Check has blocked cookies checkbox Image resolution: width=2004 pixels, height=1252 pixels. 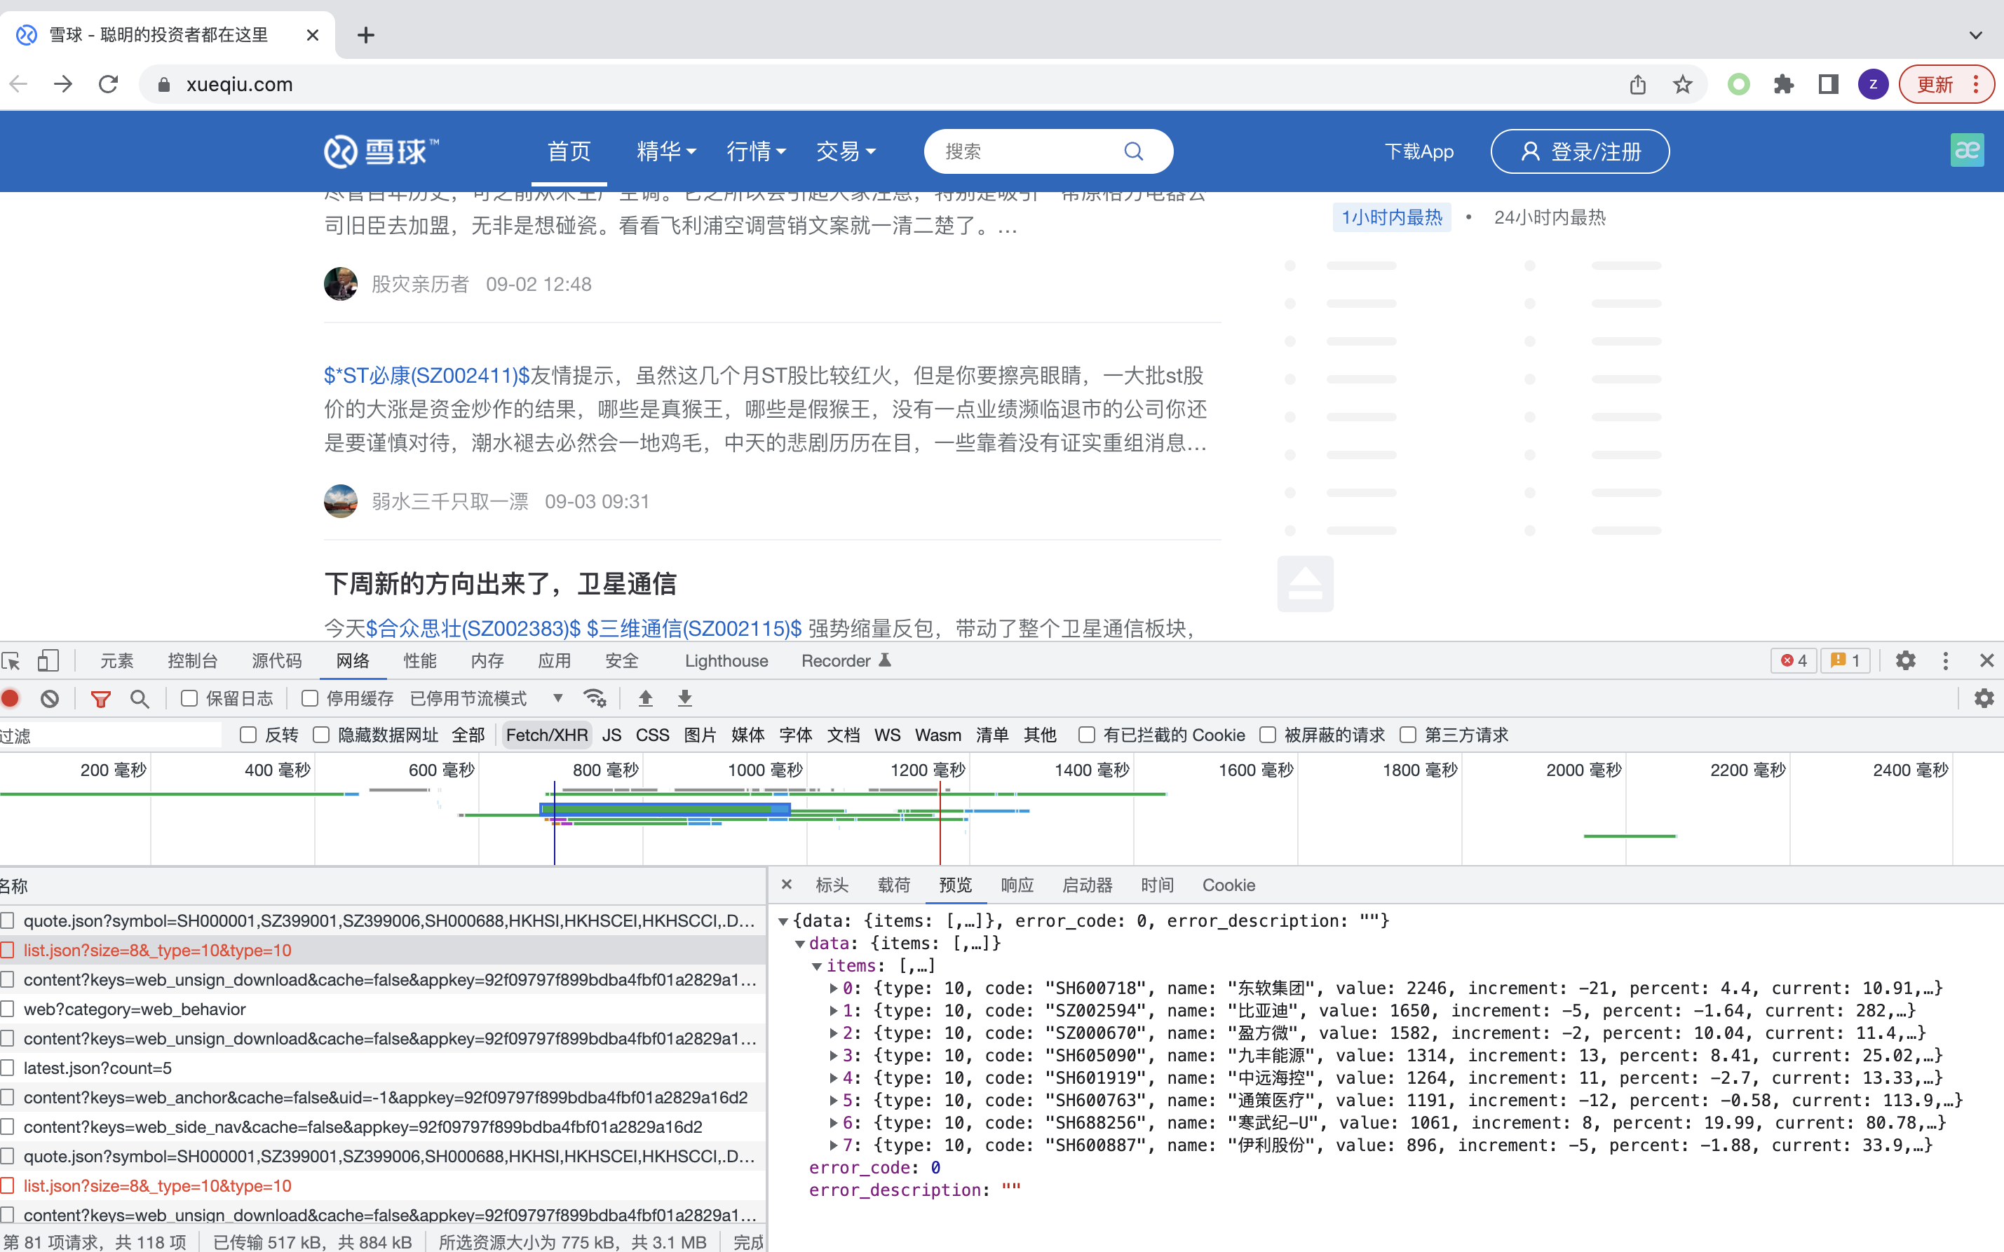tap(1086, 735)
